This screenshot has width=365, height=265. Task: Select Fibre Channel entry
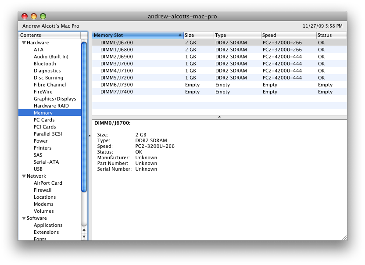click(50, 85)
